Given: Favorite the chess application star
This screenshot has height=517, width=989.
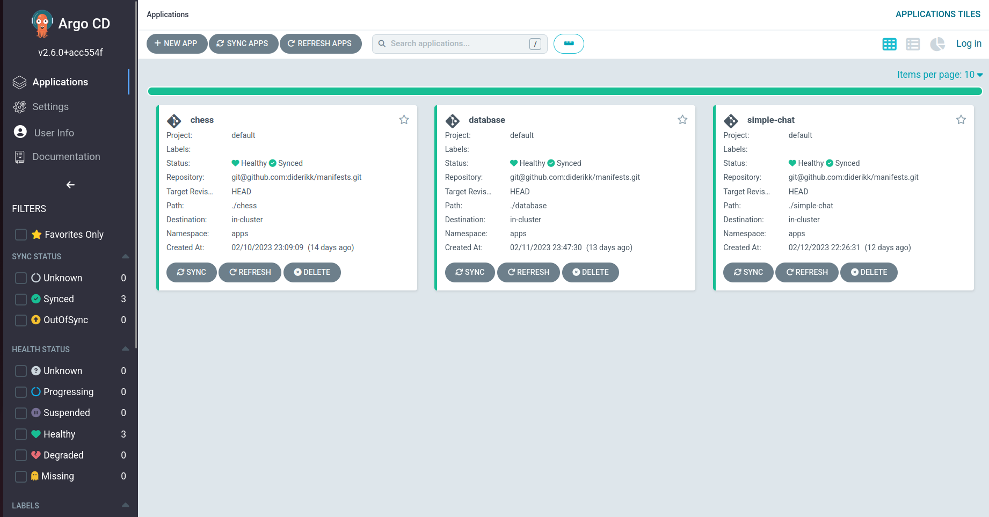Looking at the screenshot, I should point(404,120).
